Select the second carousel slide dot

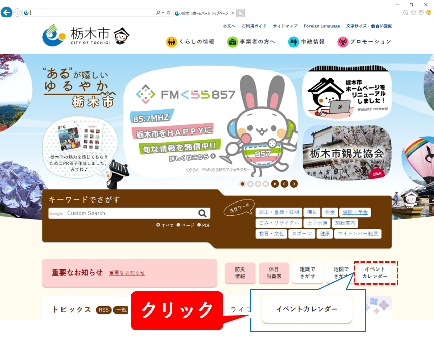[x=250, y=184]
